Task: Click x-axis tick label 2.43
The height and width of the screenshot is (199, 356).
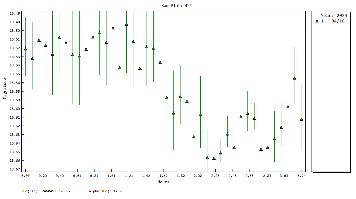Action: pyautogui.click(x=233, y=176)
